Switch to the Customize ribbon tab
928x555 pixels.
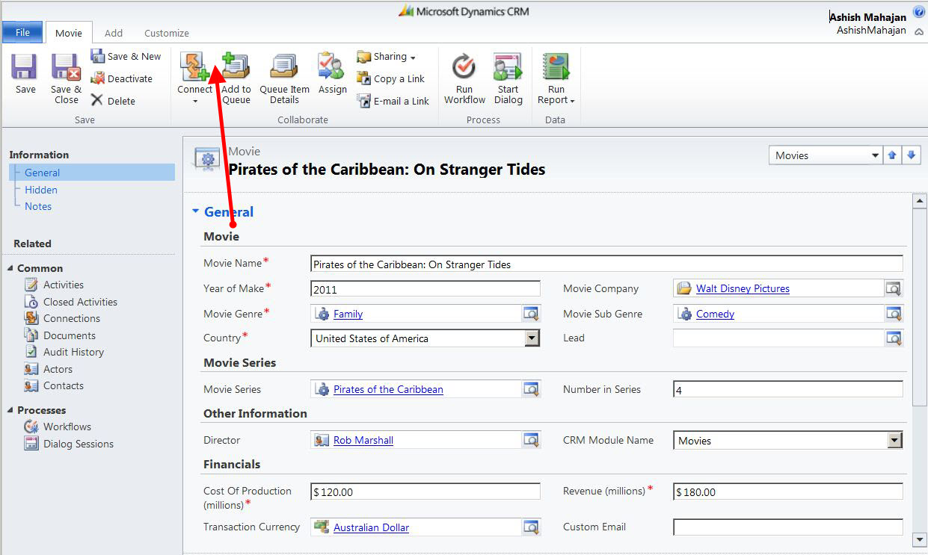click(167, 33)
